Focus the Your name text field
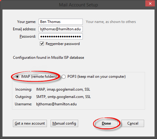Viewport: 157px width, 139px height. click(61, 22)
